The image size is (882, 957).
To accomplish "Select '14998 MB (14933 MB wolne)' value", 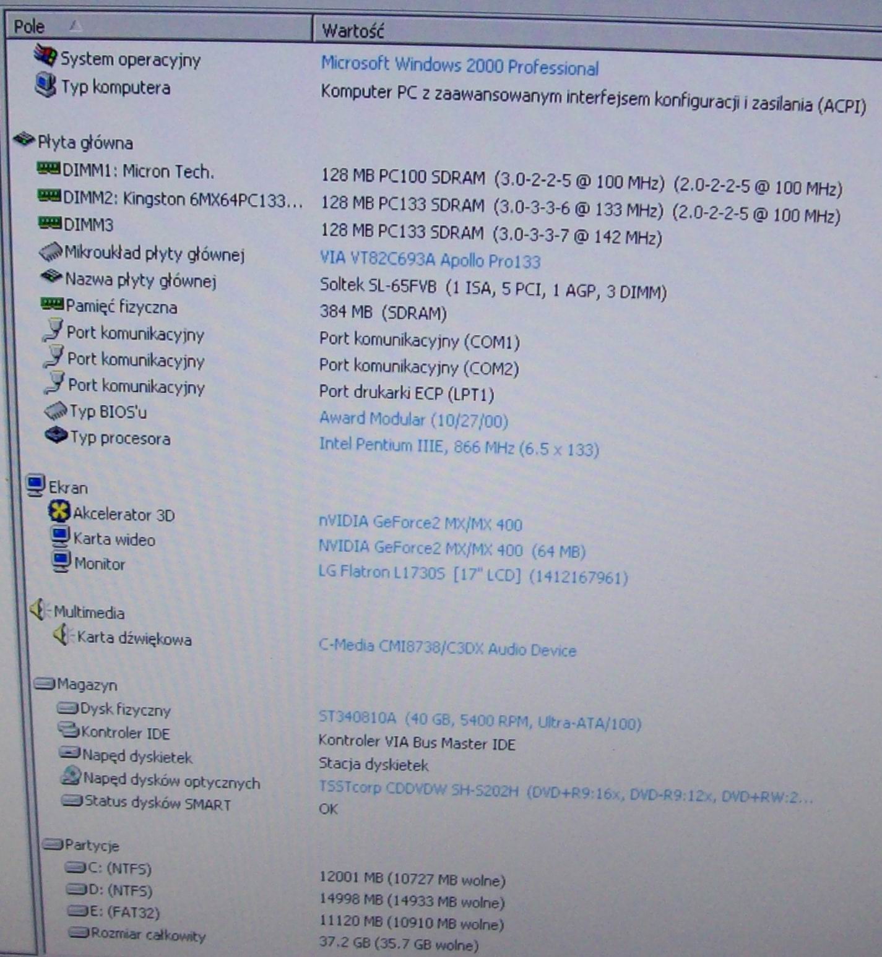I will point(412,901).
